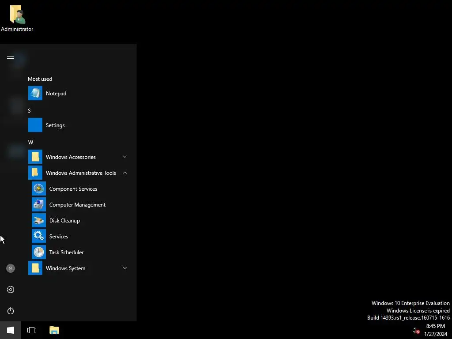Click the Windows System label text
Viewport: 452px width, 339px height.
tap(65, 268)
